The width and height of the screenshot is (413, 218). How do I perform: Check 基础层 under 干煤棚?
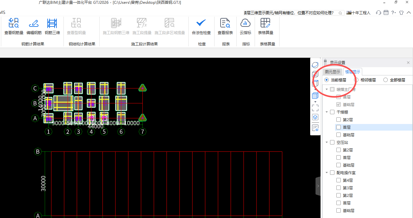pyautogui.click(x=339, y=135)
